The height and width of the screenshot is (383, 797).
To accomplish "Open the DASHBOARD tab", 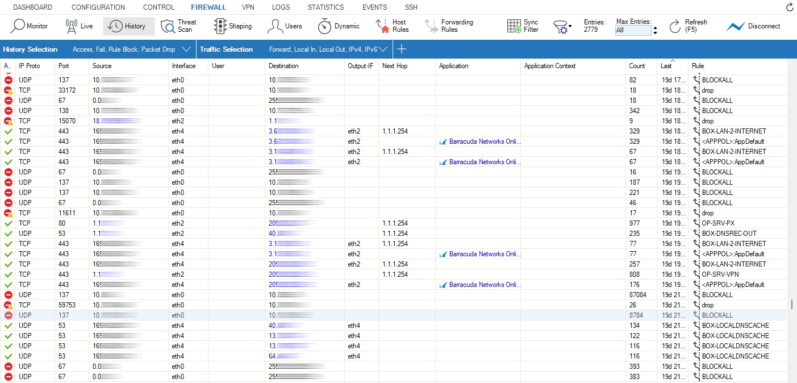I will pos(32,7).
